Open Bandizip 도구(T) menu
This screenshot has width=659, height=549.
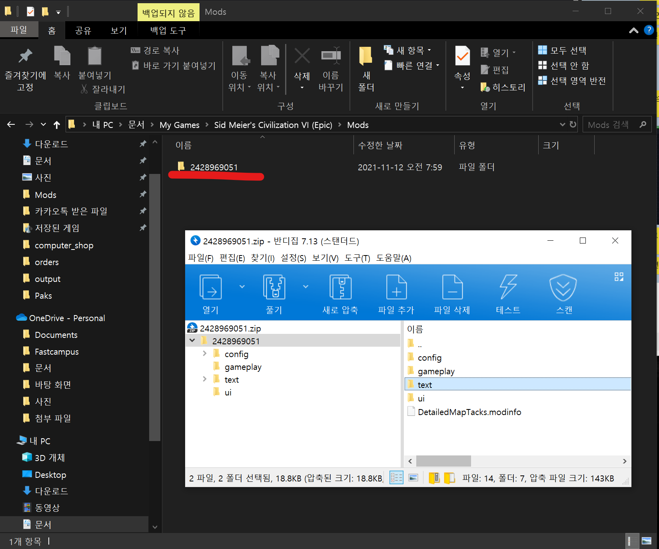[357, 258]
